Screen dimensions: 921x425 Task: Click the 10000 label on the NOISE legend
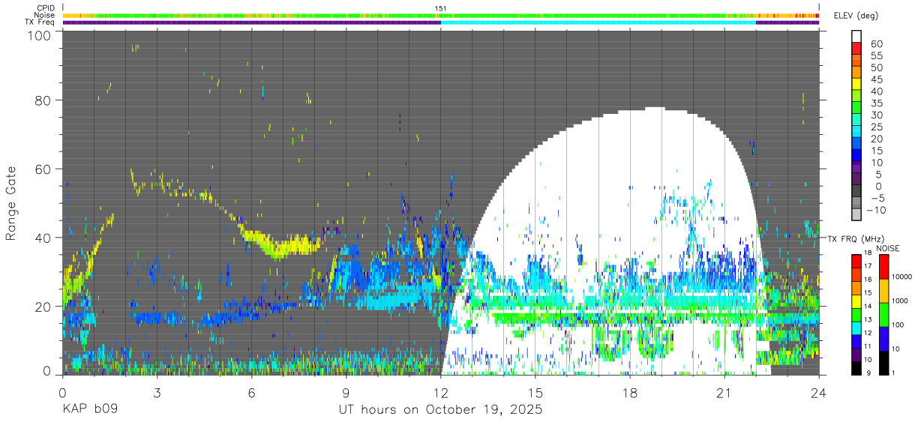901,277
